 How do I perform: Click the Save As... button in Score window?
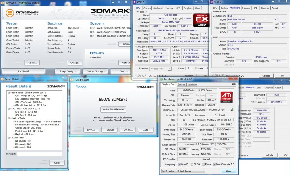[x=91, y=129]
